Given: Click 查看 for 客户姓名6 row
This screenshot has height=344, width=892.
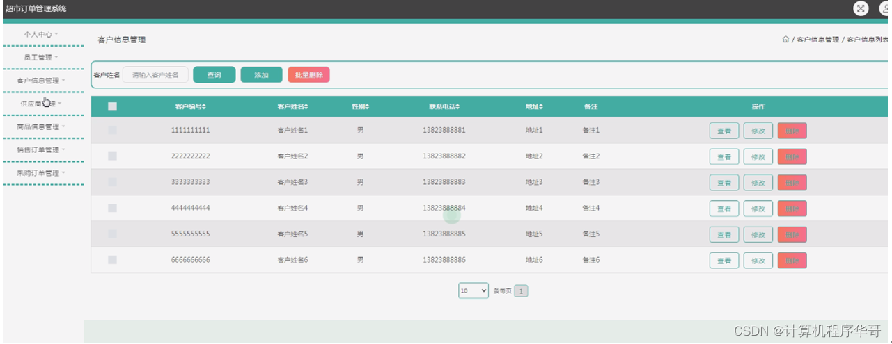Looking at the screenshot, I should coord(724,261).
